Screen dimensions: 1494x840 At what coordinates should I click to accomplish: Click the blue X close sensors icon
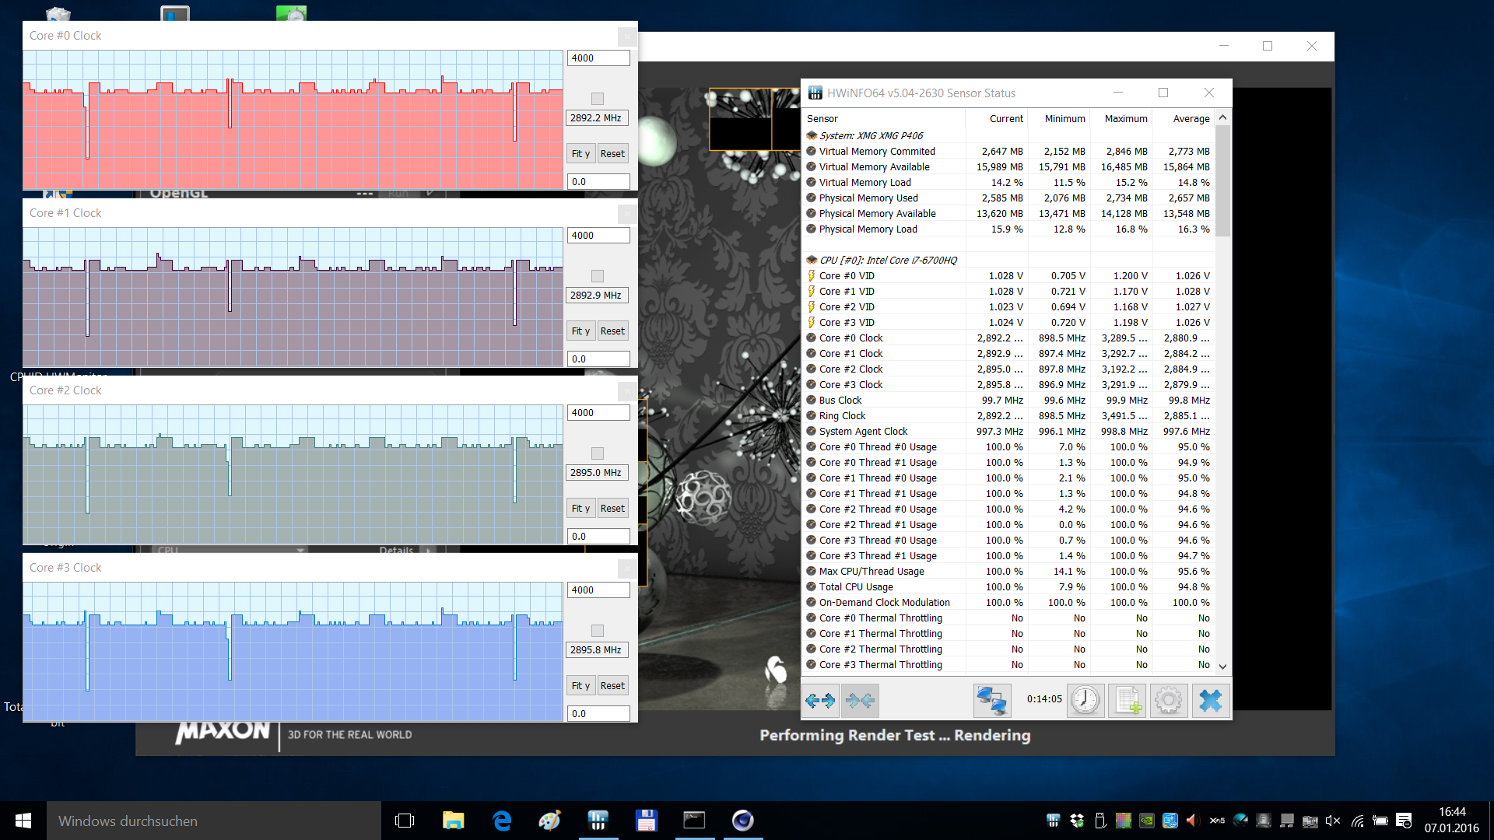point(1210,701)
